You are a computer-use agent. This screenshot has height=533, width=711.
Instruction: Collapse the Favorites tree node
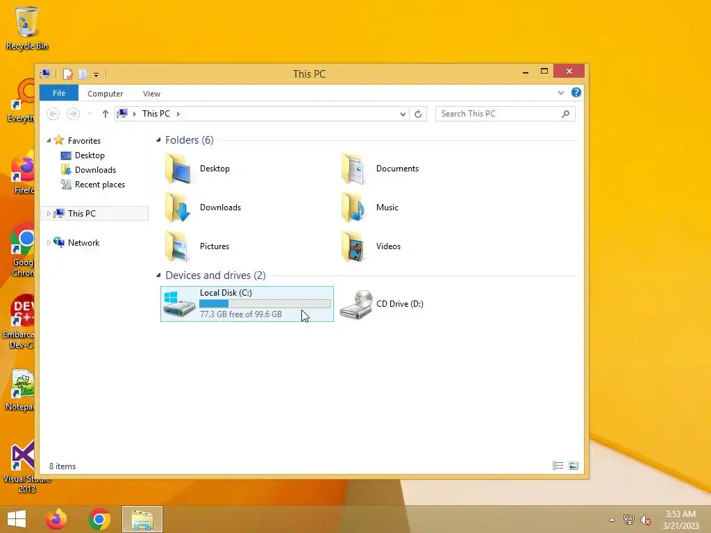pyautogui.click(x=49, y=140)
